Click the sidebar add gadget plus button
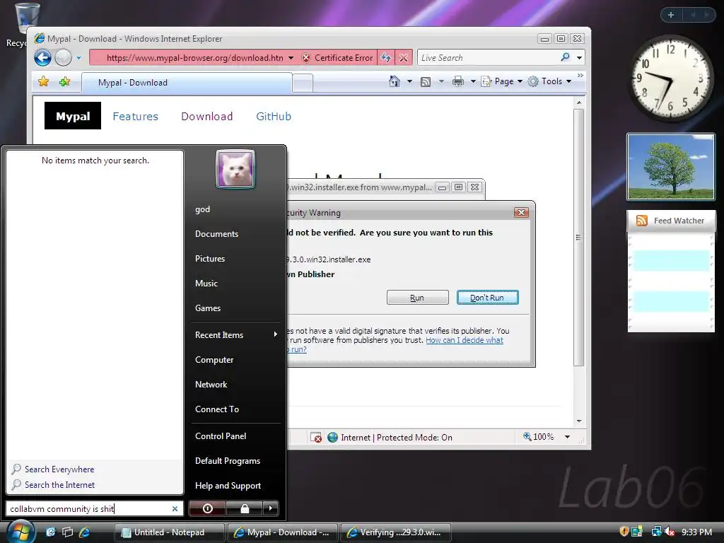Screen dimensions: 724x543 [x=671, y=15]
